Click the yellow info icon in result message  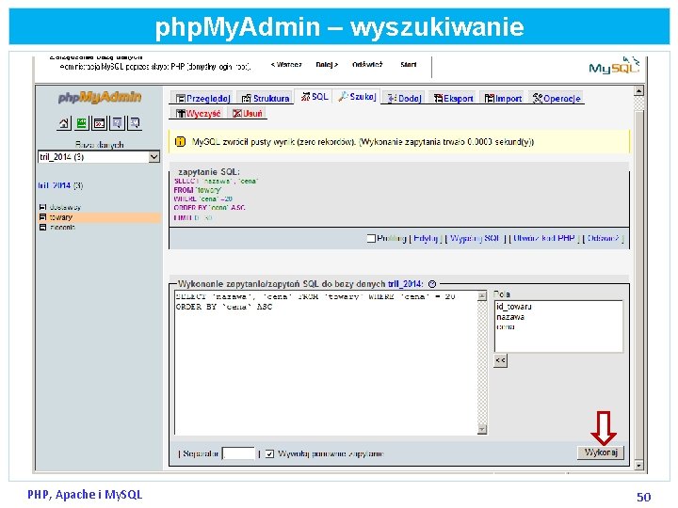click(180, 142)
